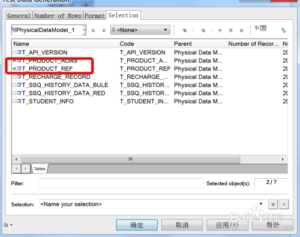Sort by Number of Records column header

tap(253, 44)
